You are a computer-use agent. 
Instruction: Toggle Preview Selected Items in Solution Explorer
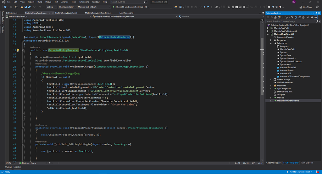coord(316,17)
